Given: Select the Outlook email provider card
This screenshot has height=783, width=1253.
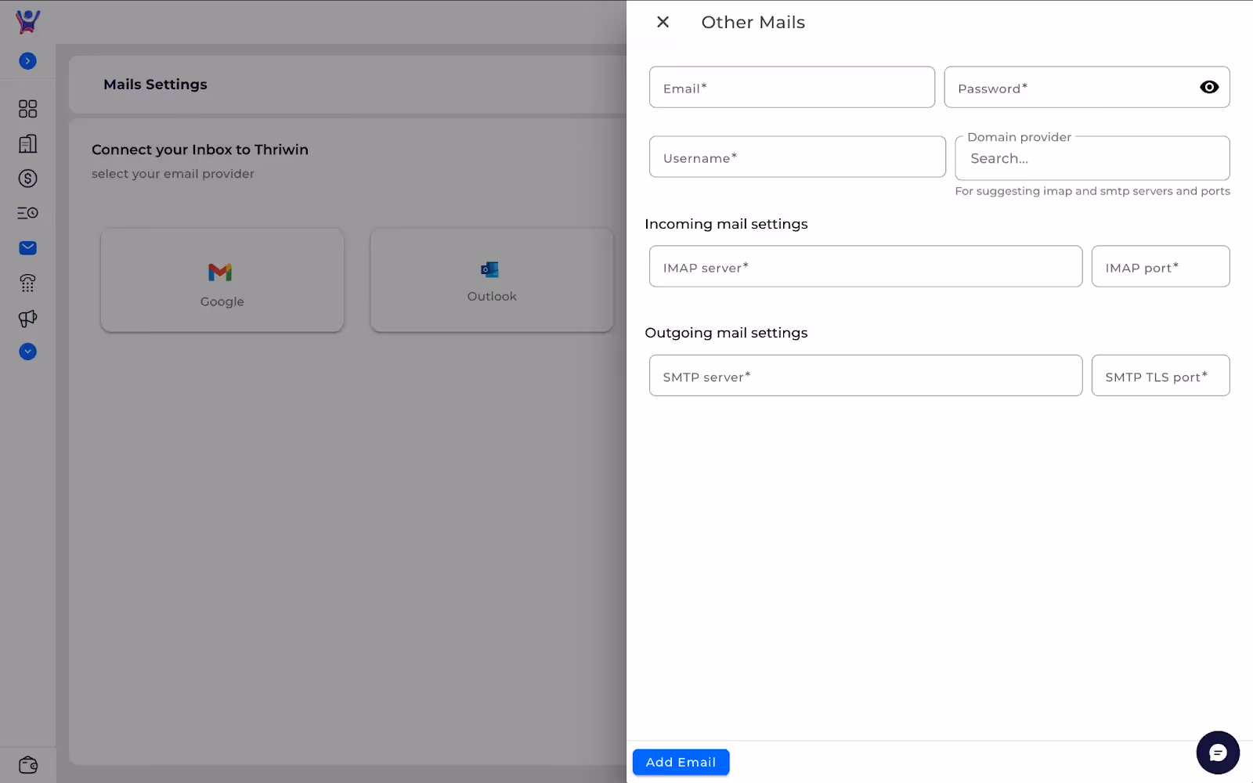Looking at the screenshot, I should pos(492,280).
